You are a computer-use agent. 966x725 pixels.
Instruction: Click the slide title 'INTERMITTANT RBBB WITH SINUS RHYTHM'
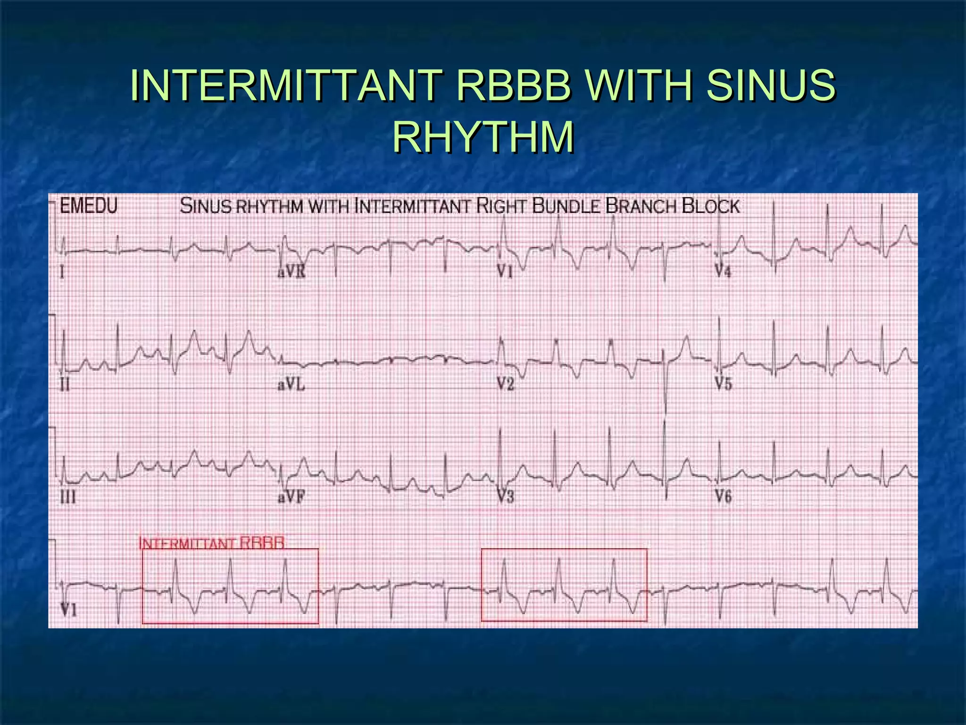483,111
